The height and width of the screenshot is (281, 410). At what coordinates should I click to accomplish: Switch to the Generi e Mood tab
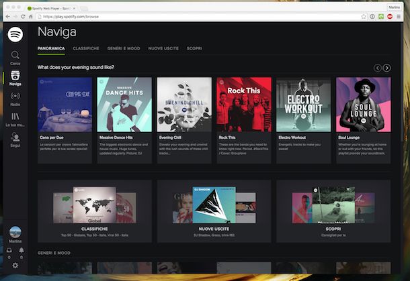[124, 48]
